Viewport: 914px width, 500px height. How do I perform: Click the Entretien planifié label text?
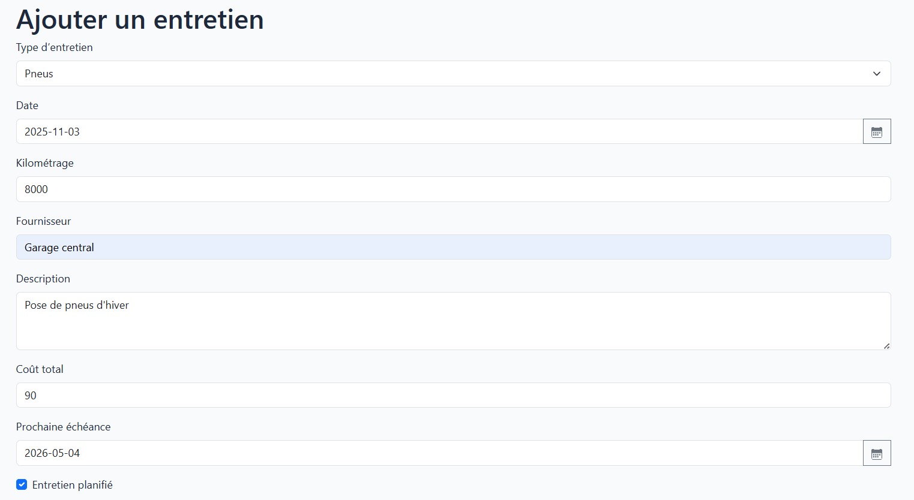(71, 484)
